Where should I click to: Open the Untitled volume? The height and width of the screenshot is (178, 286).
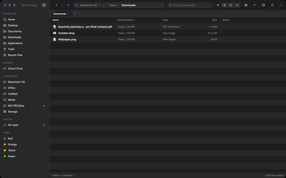click(x=25, y=94)
